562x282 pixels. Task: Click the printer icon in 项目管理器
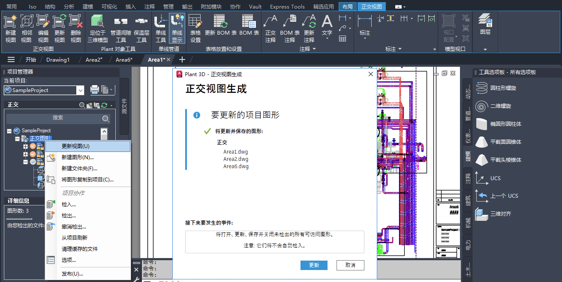pos(95,90)
